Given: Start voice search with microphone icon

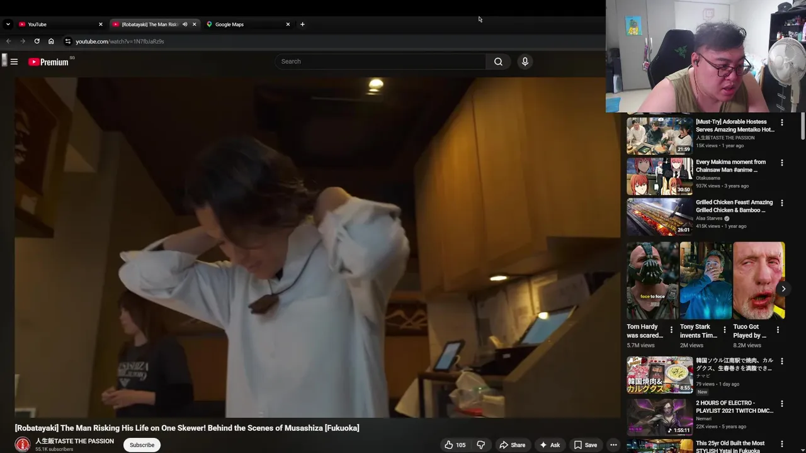Looking at the screenshot, I should tap(525, 62).
